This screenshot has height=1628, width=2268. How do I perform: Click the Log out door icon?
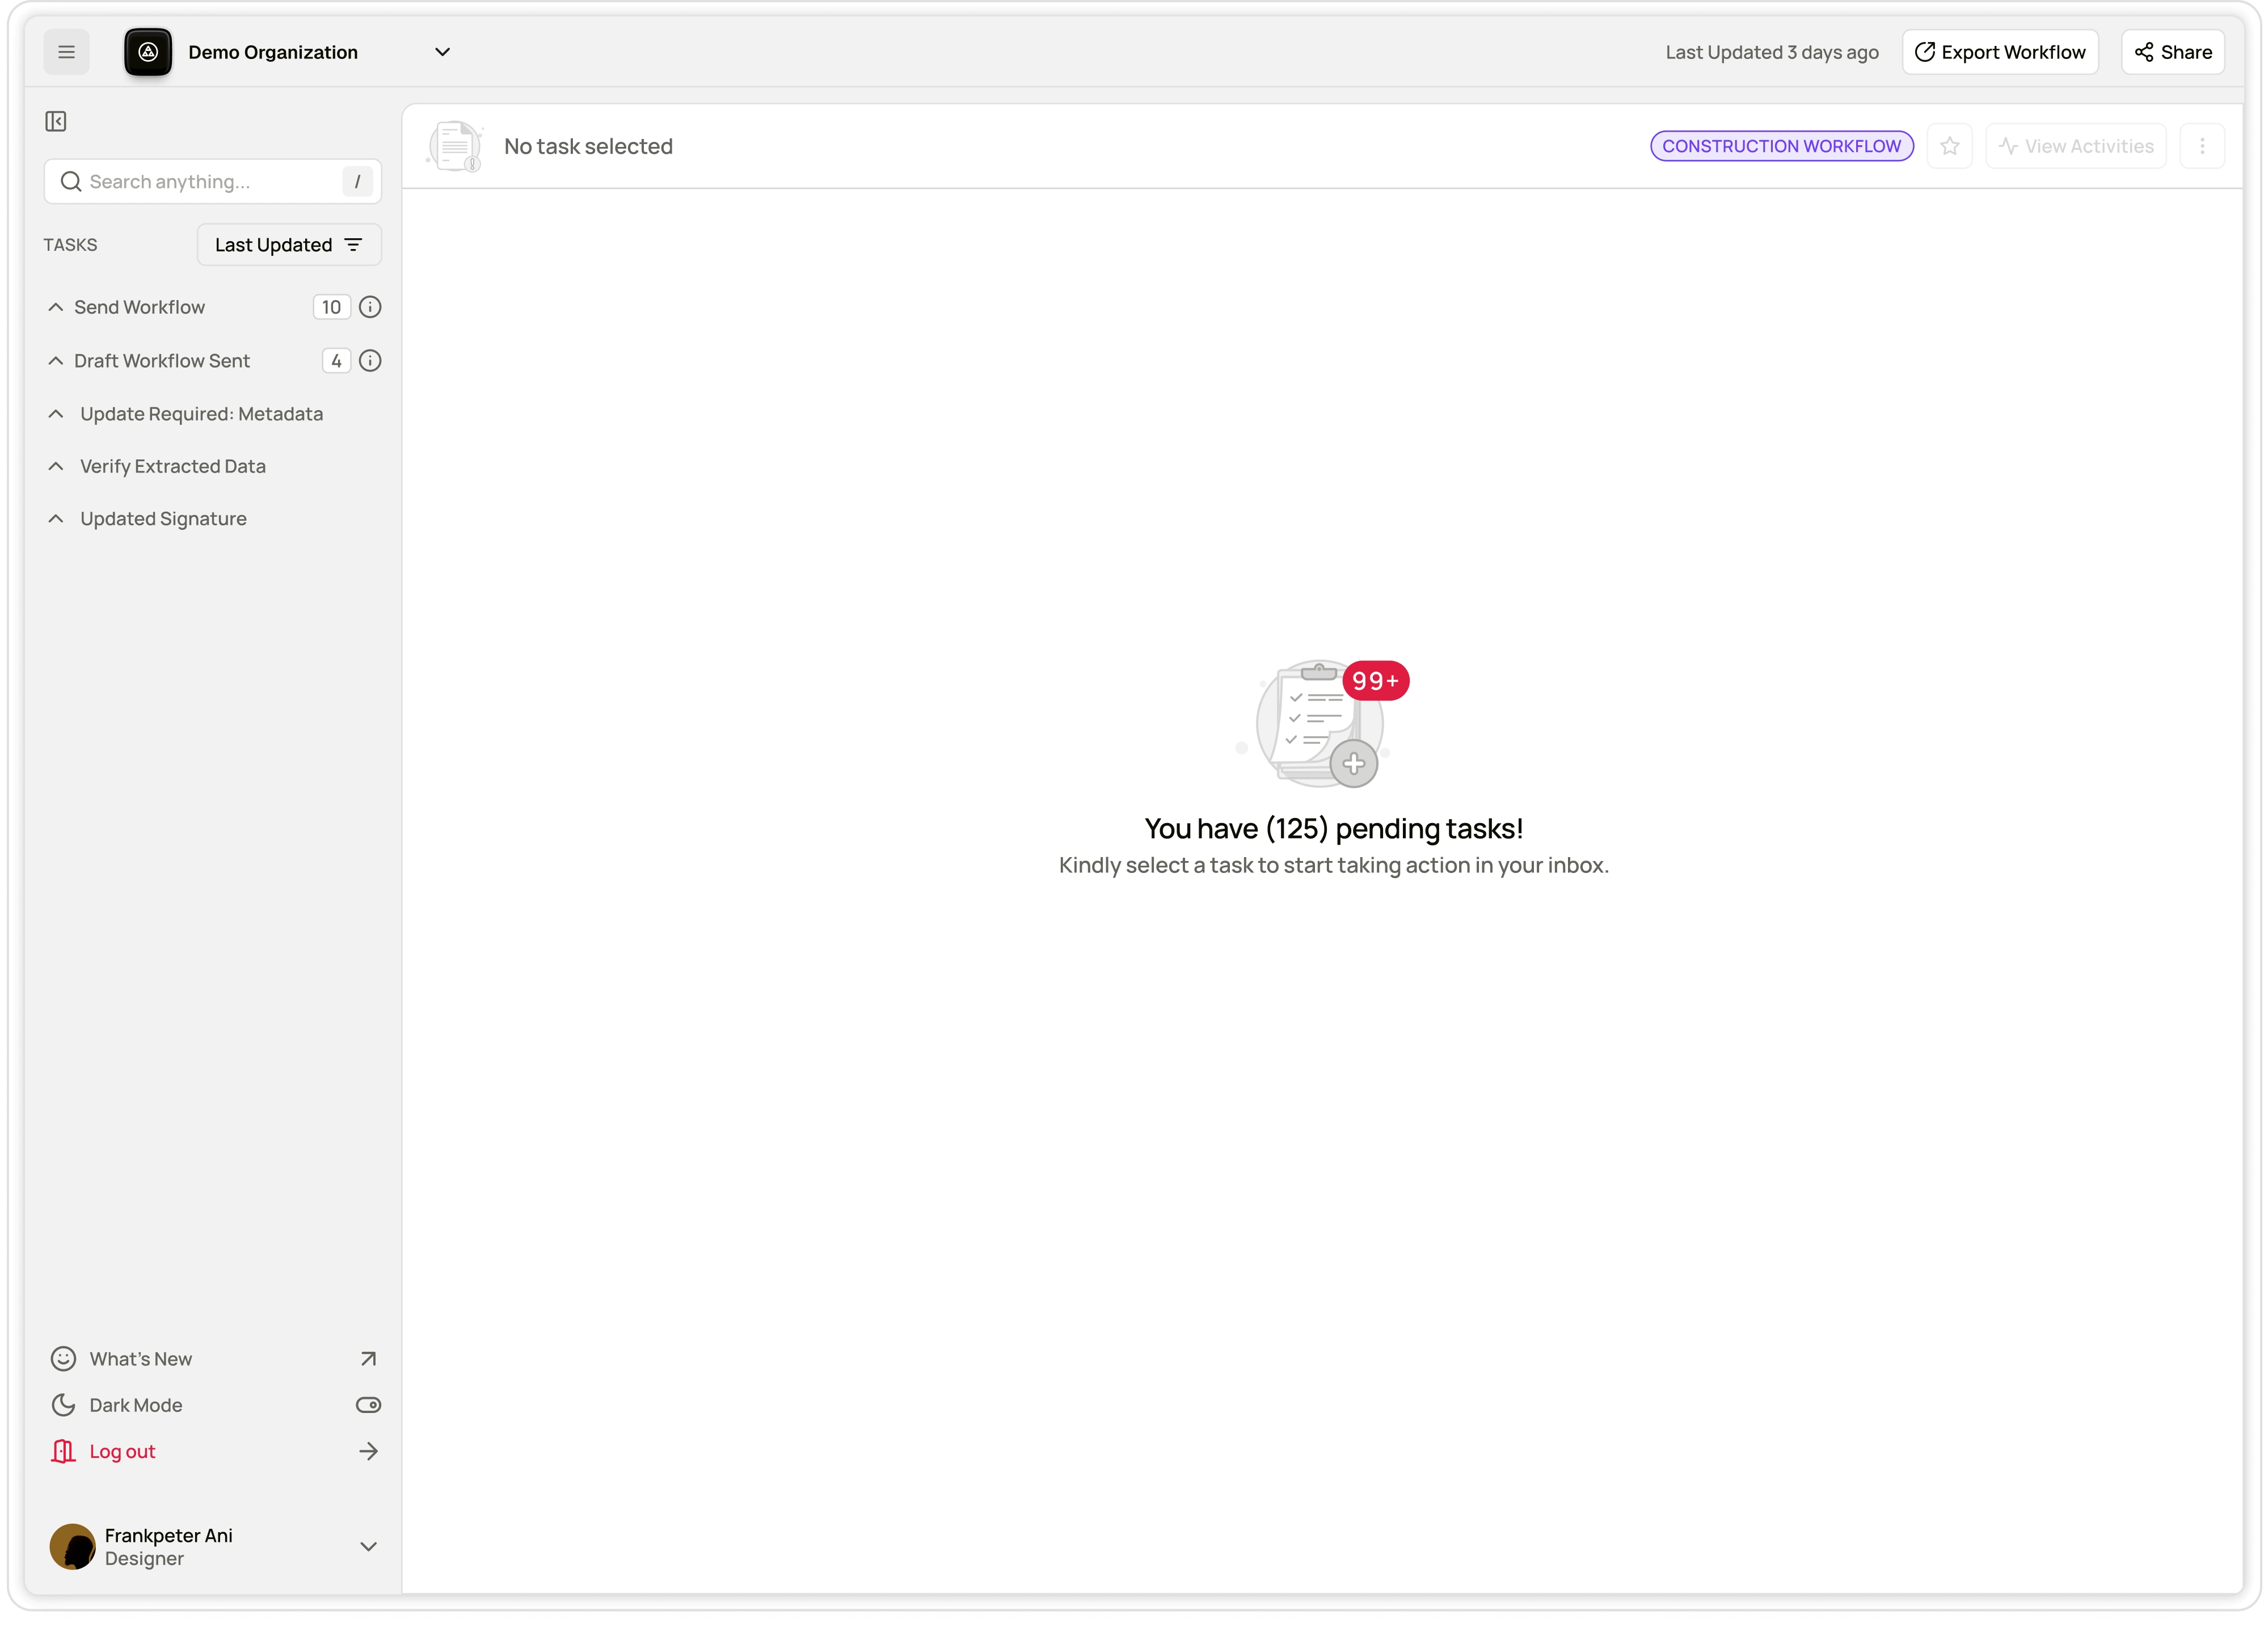63,1451
